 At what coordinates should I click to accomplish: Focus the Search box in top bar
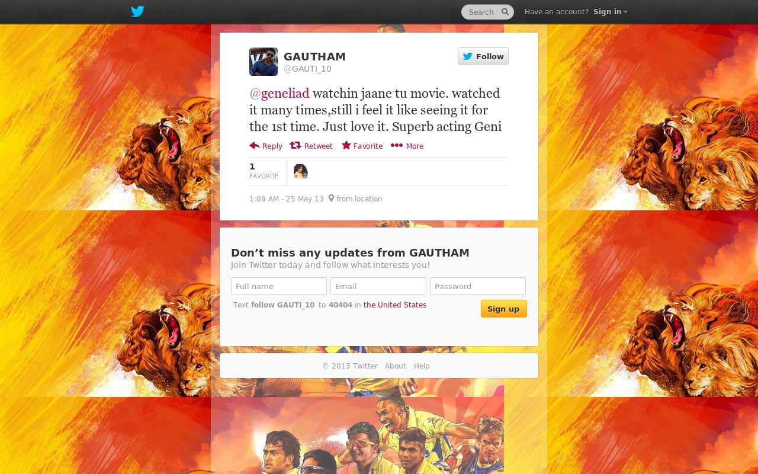click(x=487, y=12)
